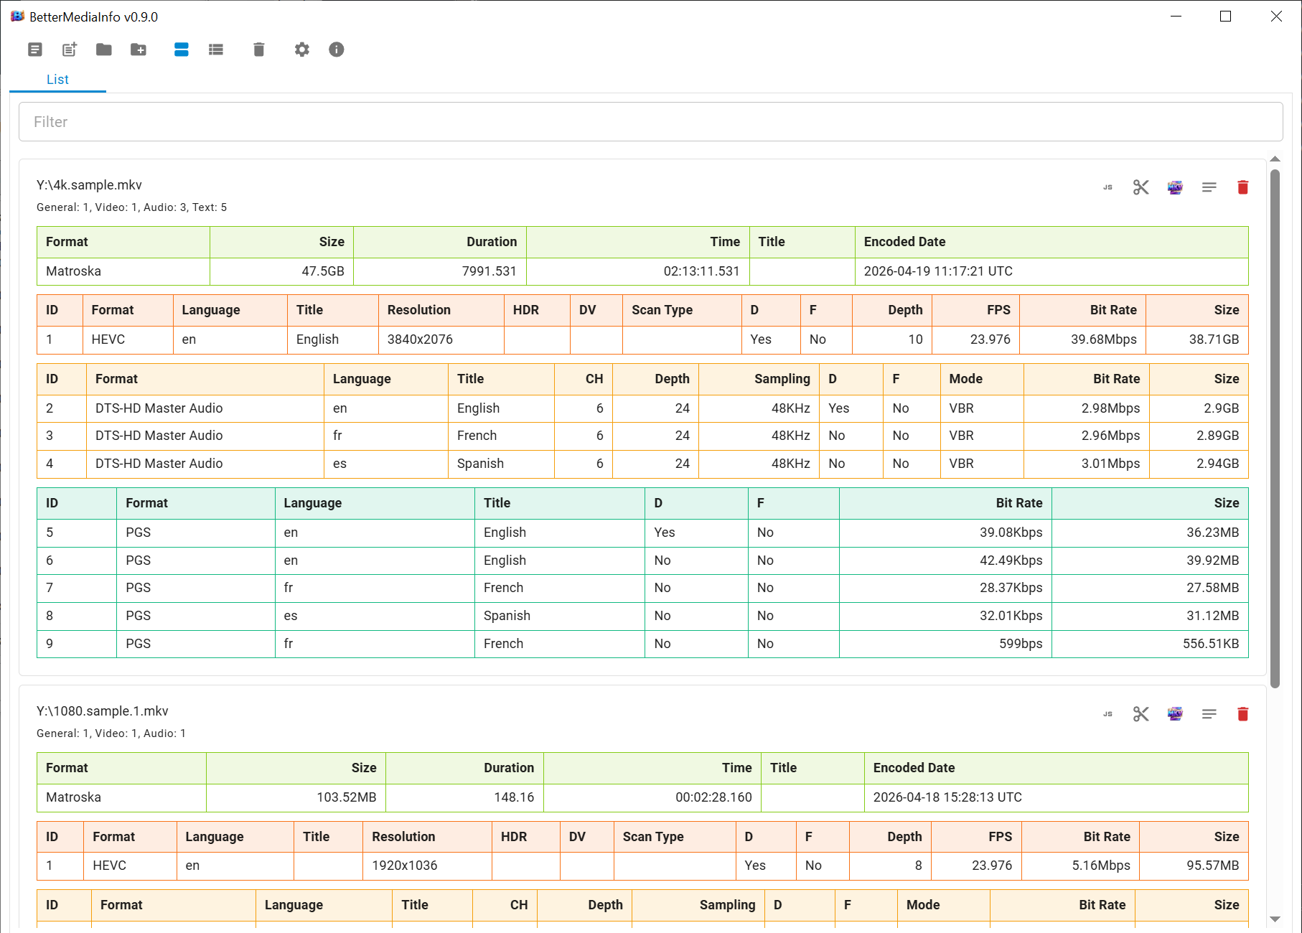This screenshot has height=933, width=1302.
Task: Click the add folder icon with plus
Action: coord(139,50)
